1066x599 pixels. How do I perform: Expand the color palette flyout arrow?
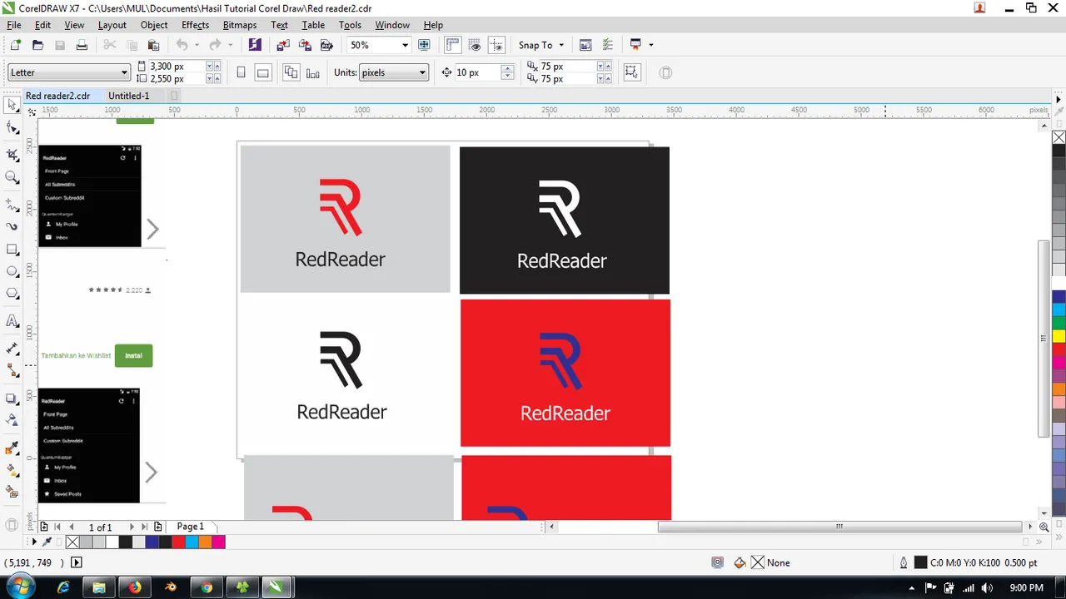tap(1059, 100)
